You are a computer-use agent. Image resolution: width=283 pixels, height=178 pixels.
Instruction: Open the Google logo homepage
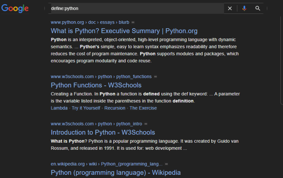pos(15,8)
